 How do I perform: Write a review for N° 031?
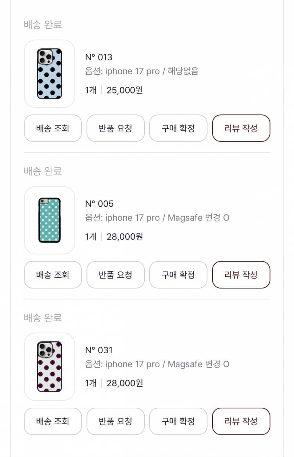click(241, 421)
